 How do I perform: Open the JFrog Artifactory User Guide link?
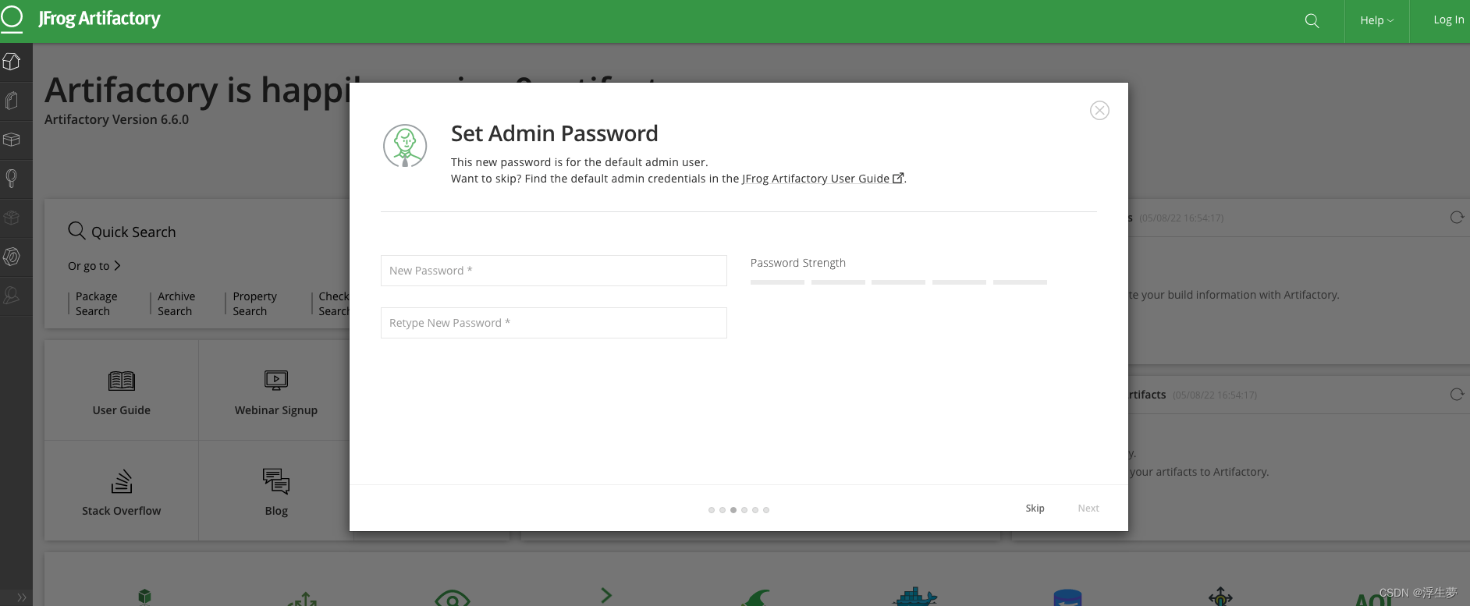[x=815, y=179]
